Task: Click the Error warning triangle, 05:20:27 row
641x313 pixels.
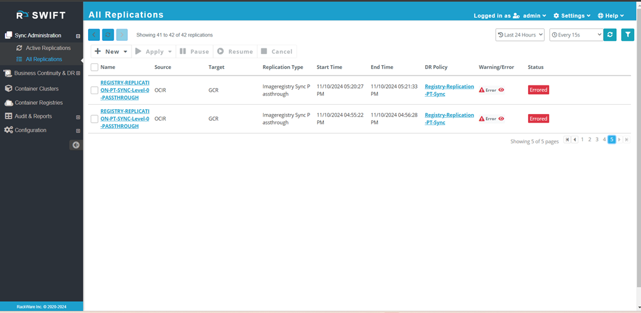Action: [482, 90]
